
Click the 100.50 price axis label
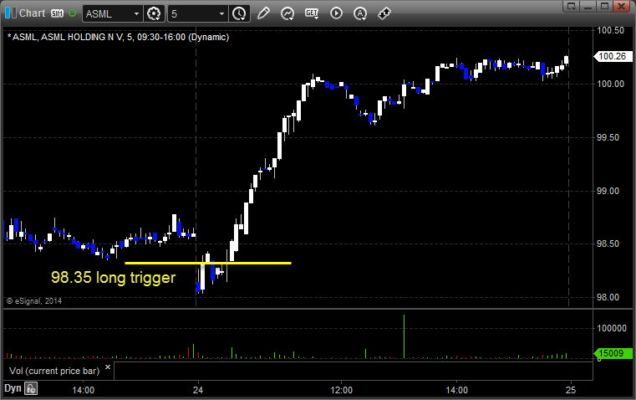(610, 30)
